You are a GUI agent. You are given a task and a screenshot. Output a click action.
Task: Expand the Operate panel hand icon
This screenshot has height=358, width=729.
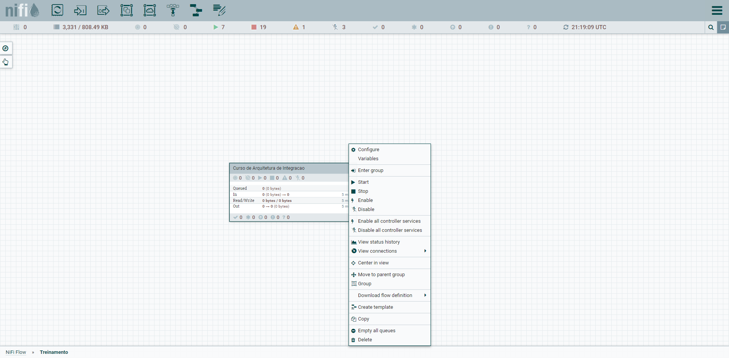6,62
